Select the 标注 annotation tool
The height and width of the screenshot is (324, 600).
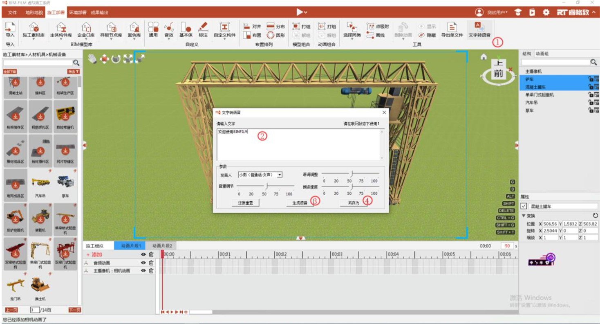(203, 30)
